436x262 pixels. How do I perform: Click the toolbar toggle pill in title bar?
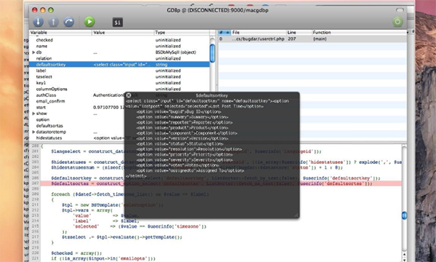pos(400,10)
